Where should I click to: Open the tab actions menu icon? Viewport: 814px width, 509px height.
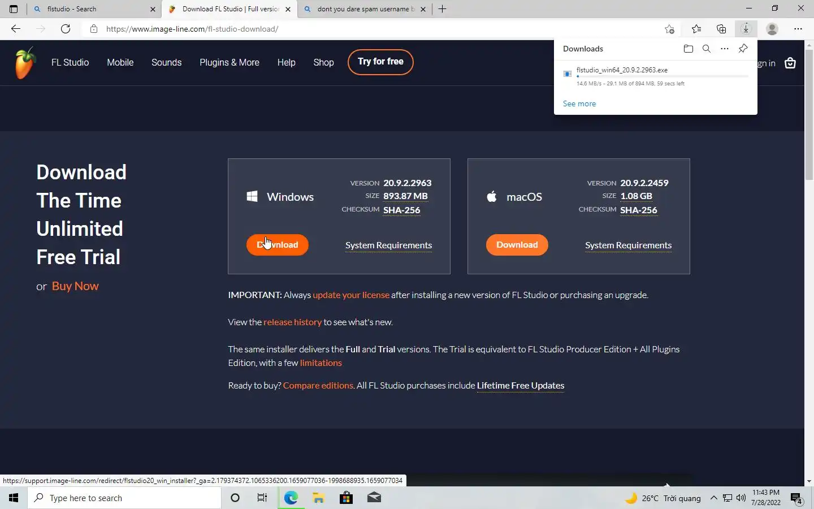point(14,9)
